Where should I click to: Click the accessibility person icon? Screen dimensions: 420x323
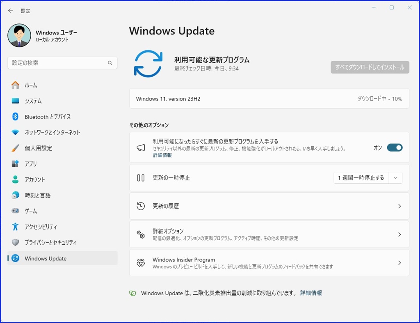pyautogui.click(x=15, y=227)
